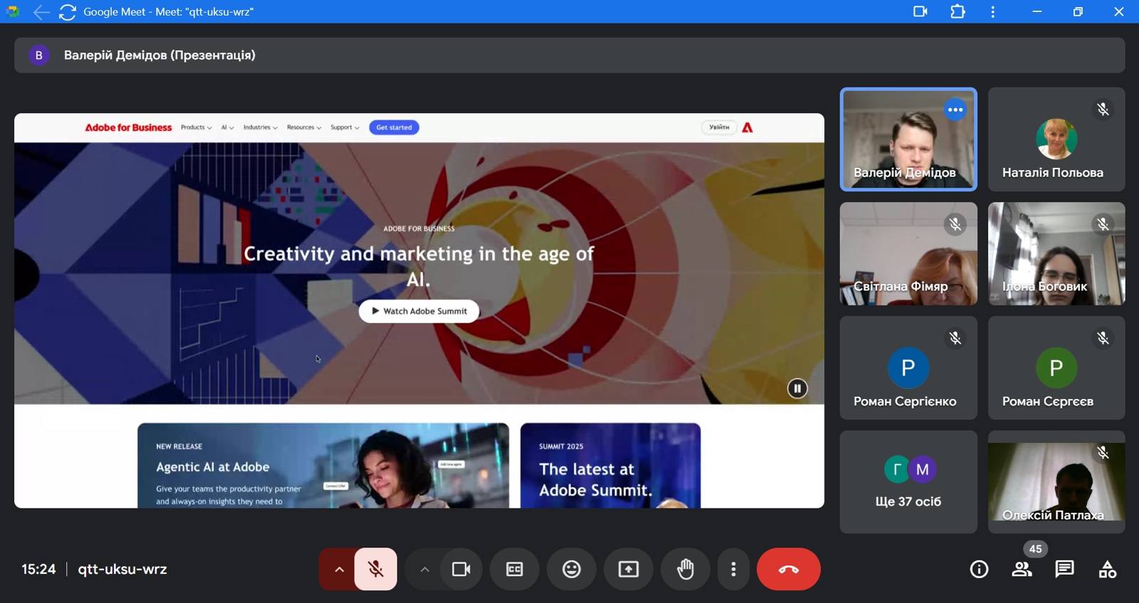Open the emoji reactions picker
This screenshot has height=603, width=1139.
click(571, 569)
